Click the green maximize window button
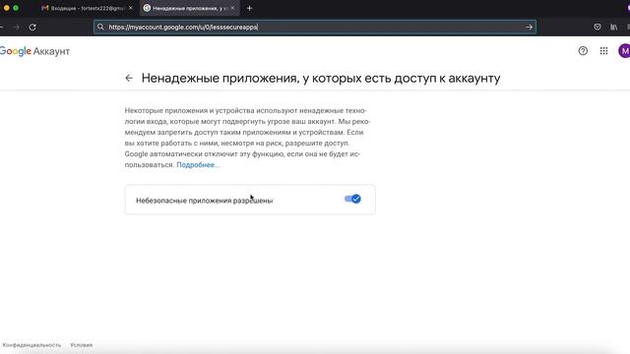The image size is (630, 354). point(16,8)
